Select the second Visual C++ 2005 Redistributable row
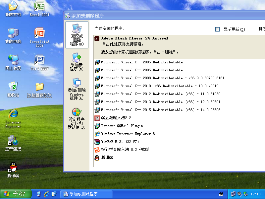Image resolution: width=265 pixels, height=199 pixels. click(x=179, y=70)
